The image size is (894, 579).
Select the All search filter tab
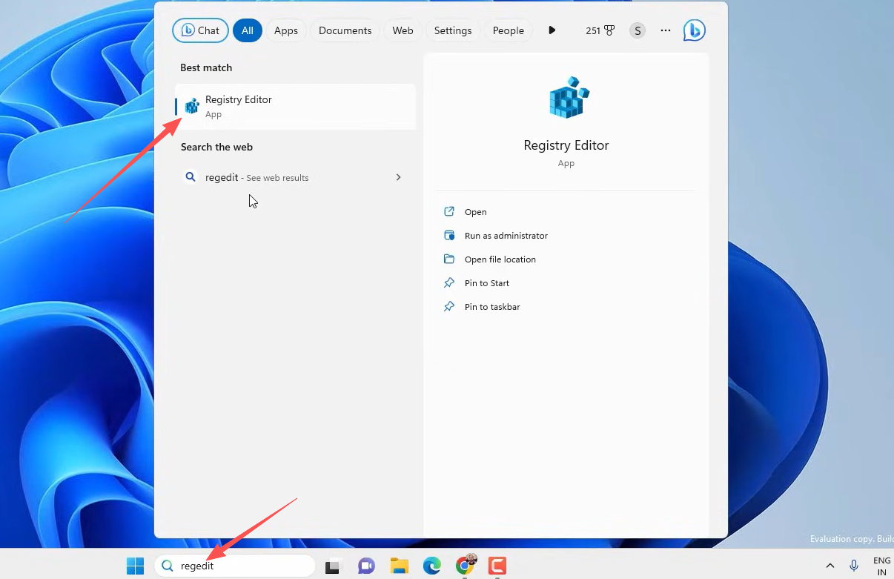247,30
